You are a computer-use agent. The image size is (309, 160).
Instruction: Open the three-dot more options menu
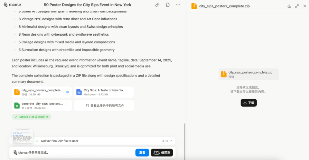[178, 5]
